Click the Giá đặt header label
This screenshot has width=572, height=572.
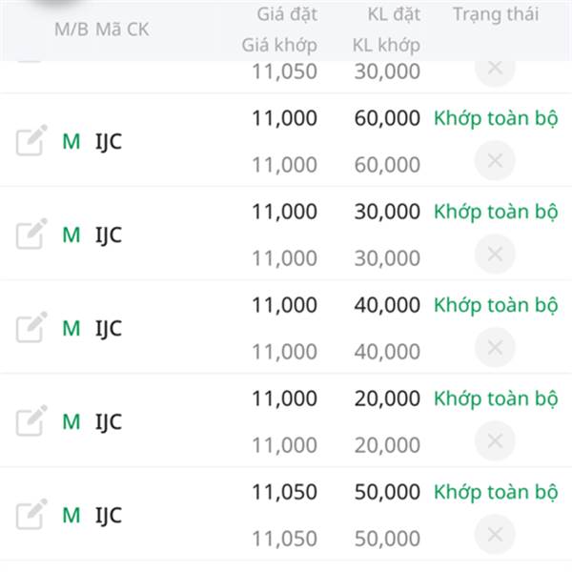tap(287, 14)
